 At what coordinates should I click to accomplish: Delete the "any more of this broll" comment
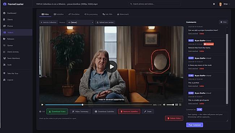pos(202,68)
